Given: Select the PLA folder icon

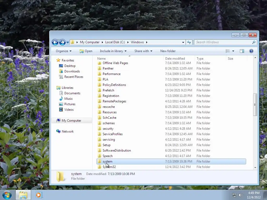Looking at the screenshot, I should [99, 79].
